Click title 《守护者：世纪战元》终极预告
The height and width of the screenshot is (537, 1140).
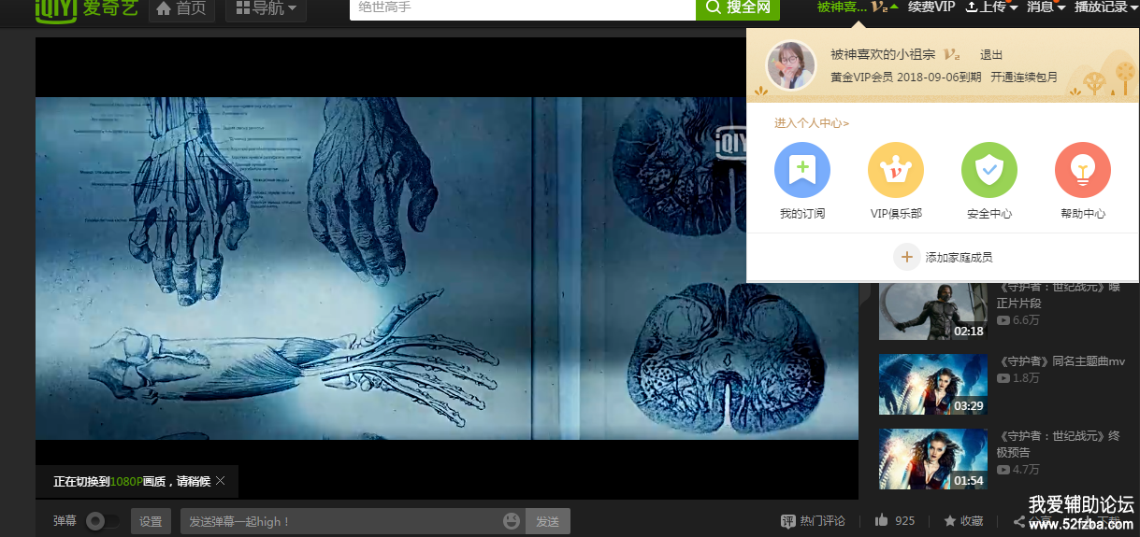[1058, 444]
